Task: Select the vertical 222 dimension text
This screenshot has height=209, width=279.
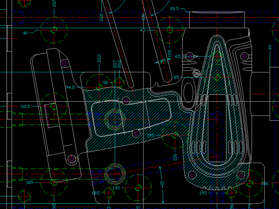Action: pyautogui.click(x=99, y=58)
